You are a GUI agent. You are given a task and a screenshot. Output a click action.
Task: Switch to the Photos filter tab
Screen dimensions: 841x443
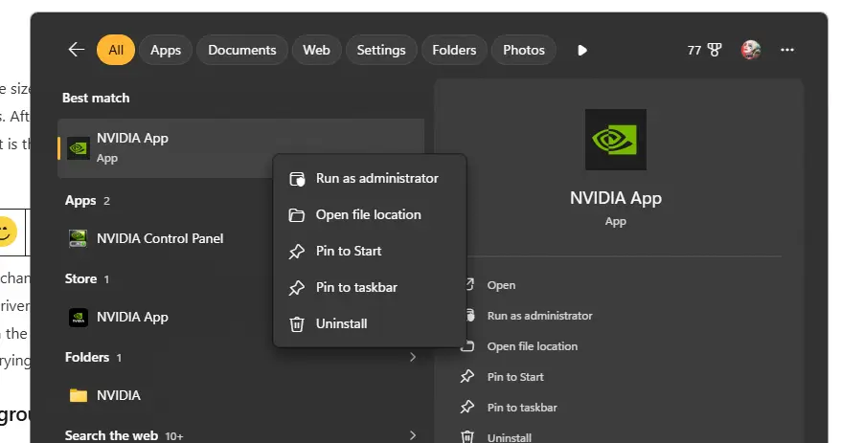524,50
